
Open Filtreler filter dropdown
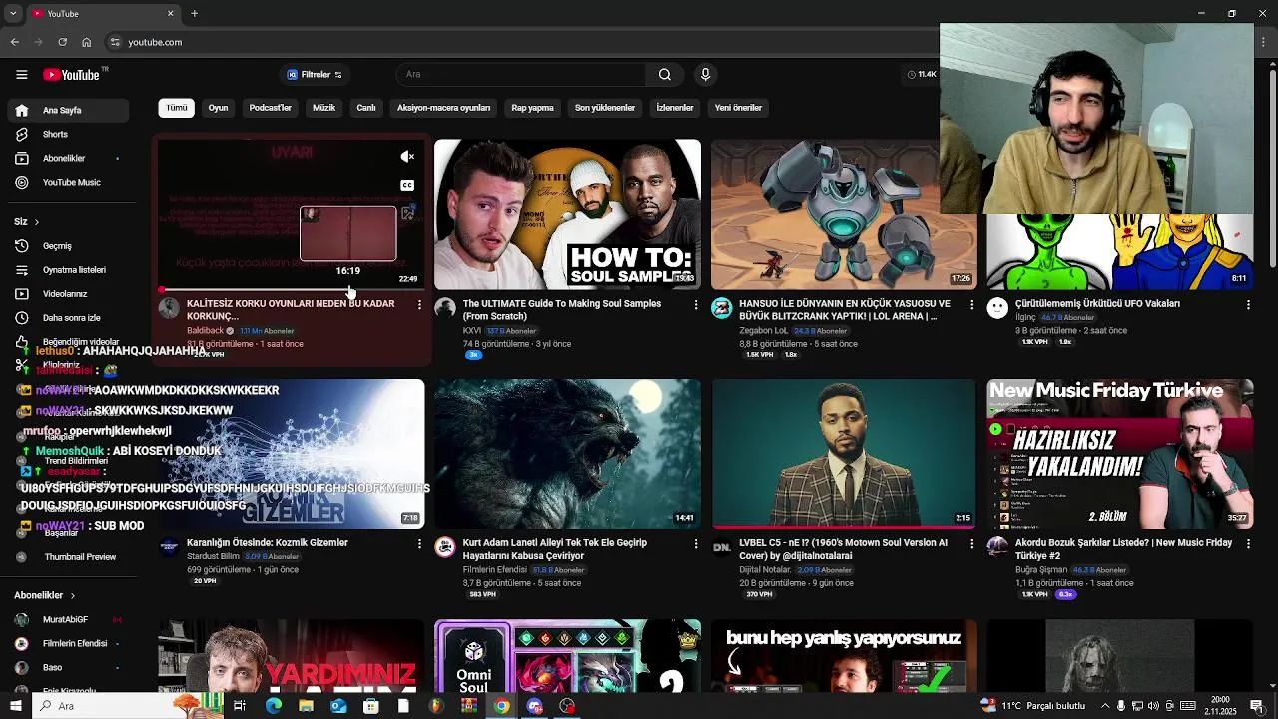[x=315, y=75]
